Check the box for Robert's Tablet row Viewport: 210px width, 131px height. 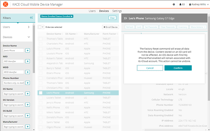tap(41, 58)
